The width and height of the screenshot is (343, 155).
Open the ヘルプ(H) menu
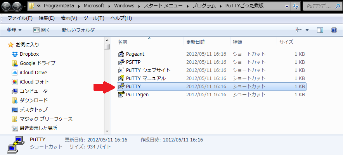tap(121, 18)
